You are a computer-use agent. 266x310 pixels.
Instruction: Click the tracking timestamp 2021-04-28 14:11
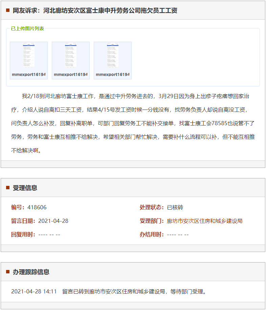pyautogui.click(x=34, y=291)
